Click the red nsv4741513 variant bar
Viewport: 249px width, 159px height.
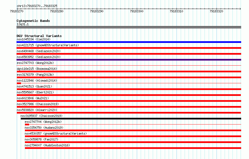click(x=129, y=89)
